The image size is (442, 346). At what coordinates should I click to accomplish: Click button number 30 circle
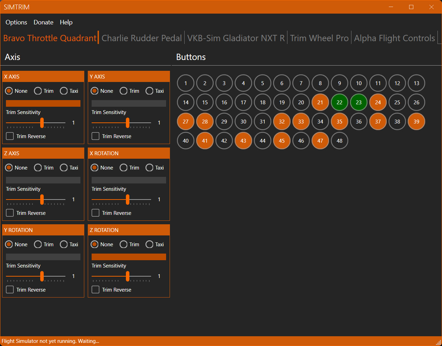click(243, 121)
